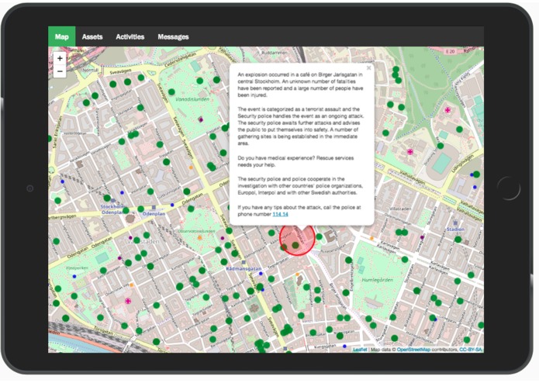The image size is (539, 383).
Task: Zoom out the map with minus button
Action: (x=60, y=71)
